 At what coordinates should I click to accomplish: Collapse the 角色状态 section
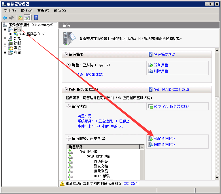point(69,106)
